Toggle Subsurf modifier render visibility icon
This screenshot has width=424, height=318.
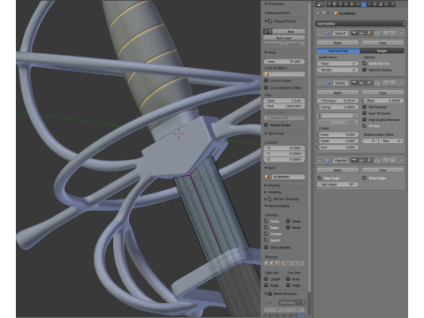[354, 33]
